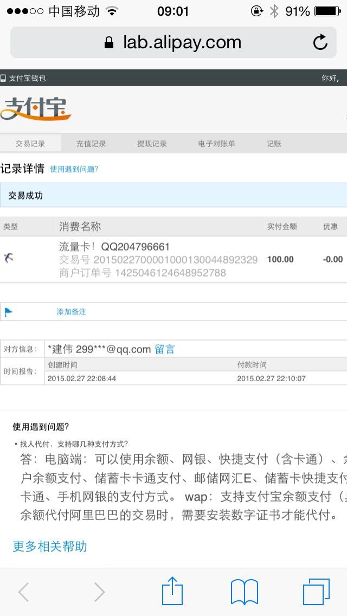Viewport: 347px width, 616px height.
Task: Open the Safari tabs switcher icon
Action: coord(316,592)
